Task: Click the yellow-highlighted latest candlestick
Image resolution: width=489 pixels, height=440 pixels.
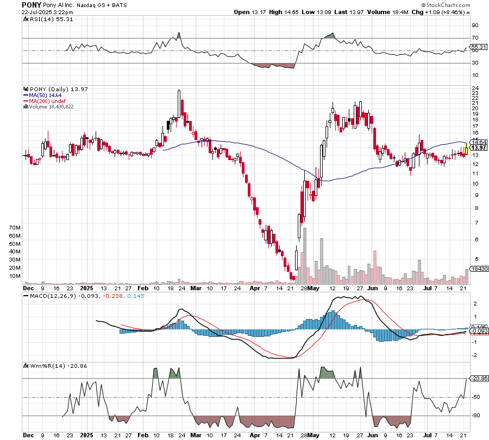Action: [x=466, y=149]
